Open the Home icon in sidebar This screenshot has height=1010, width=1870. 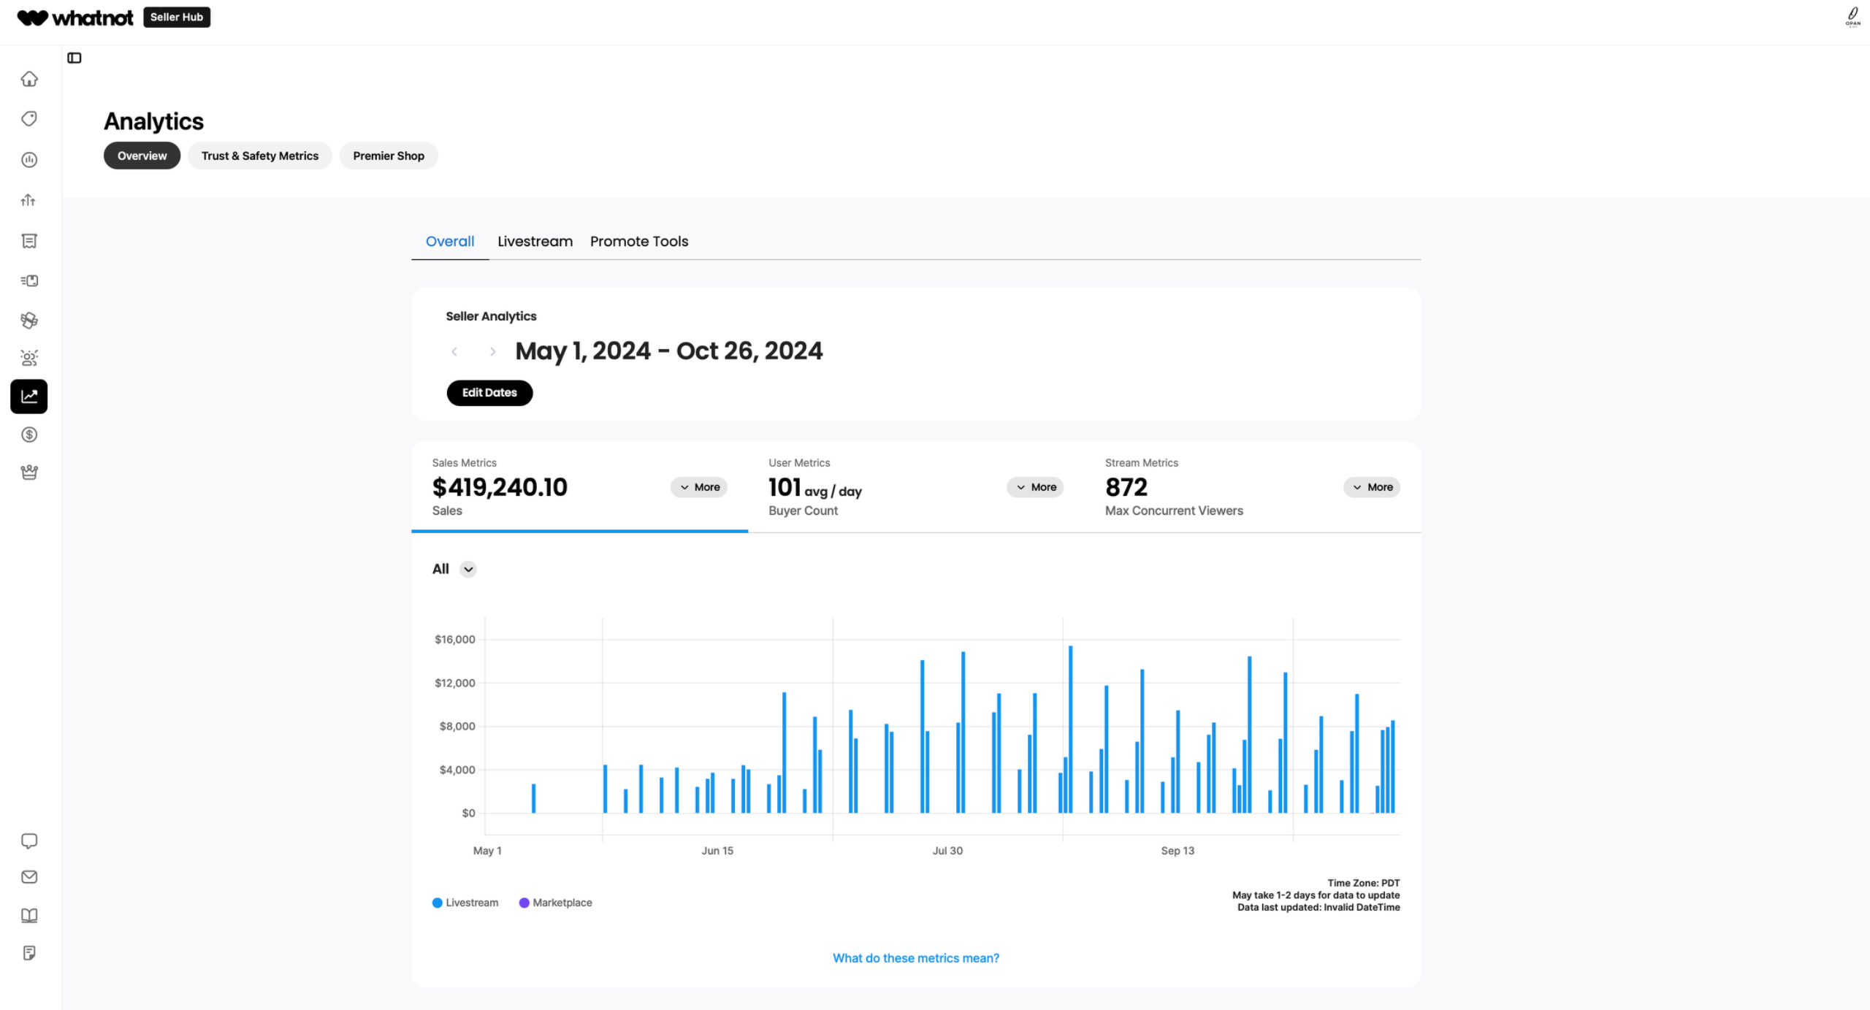tap(29, 79)
